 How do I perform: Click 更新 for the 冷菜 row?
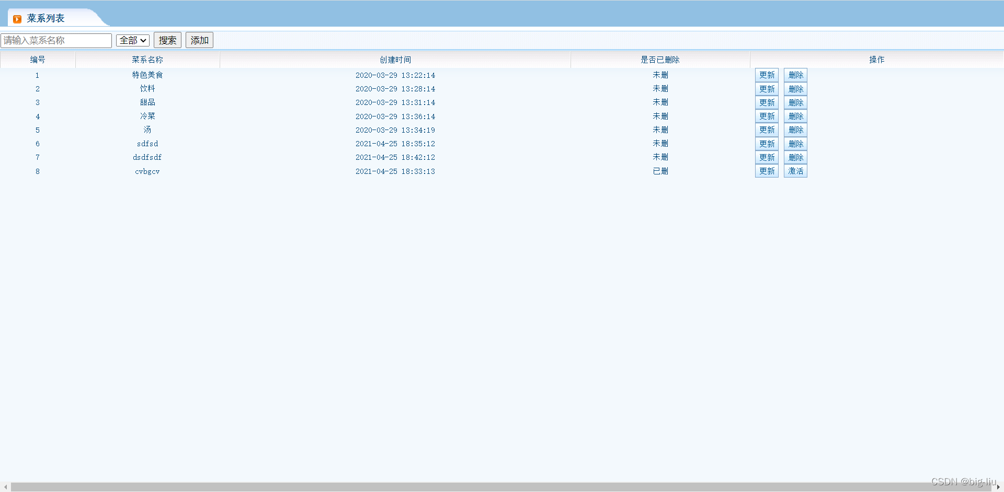tap(767, 116)
